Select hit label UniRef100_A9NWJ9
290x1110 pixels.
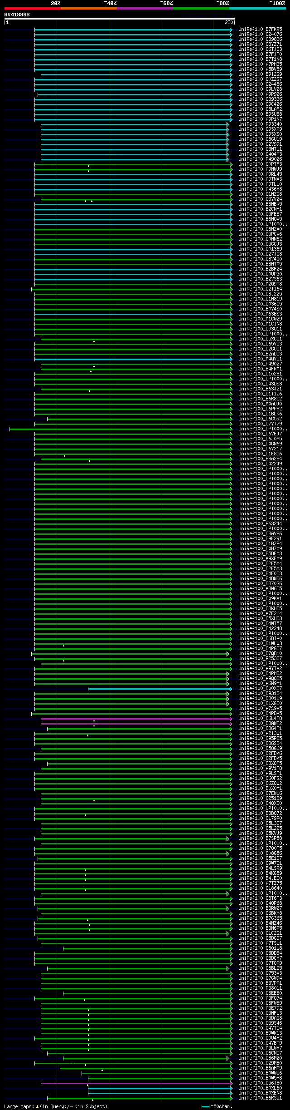coord(260,169)
